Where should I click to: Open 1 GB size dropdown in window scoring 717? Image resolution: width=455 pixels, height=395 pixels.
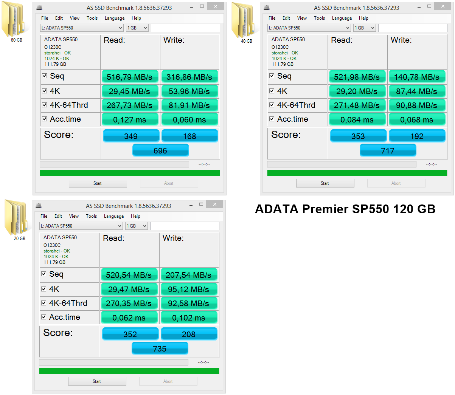point(365,28)
